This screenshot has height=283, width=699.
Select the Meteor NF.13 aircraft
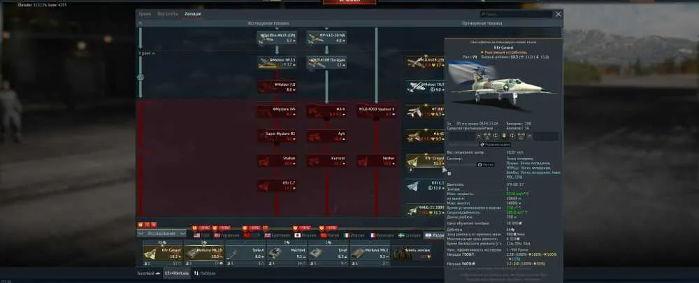[277, 62]
